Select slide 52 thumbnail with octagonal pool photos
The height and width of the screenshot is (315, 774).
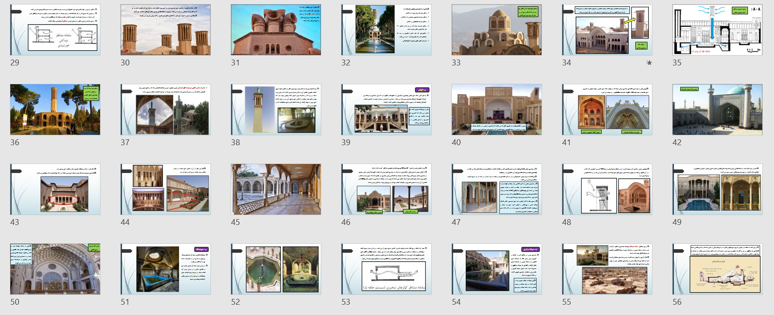pos(276,269)
